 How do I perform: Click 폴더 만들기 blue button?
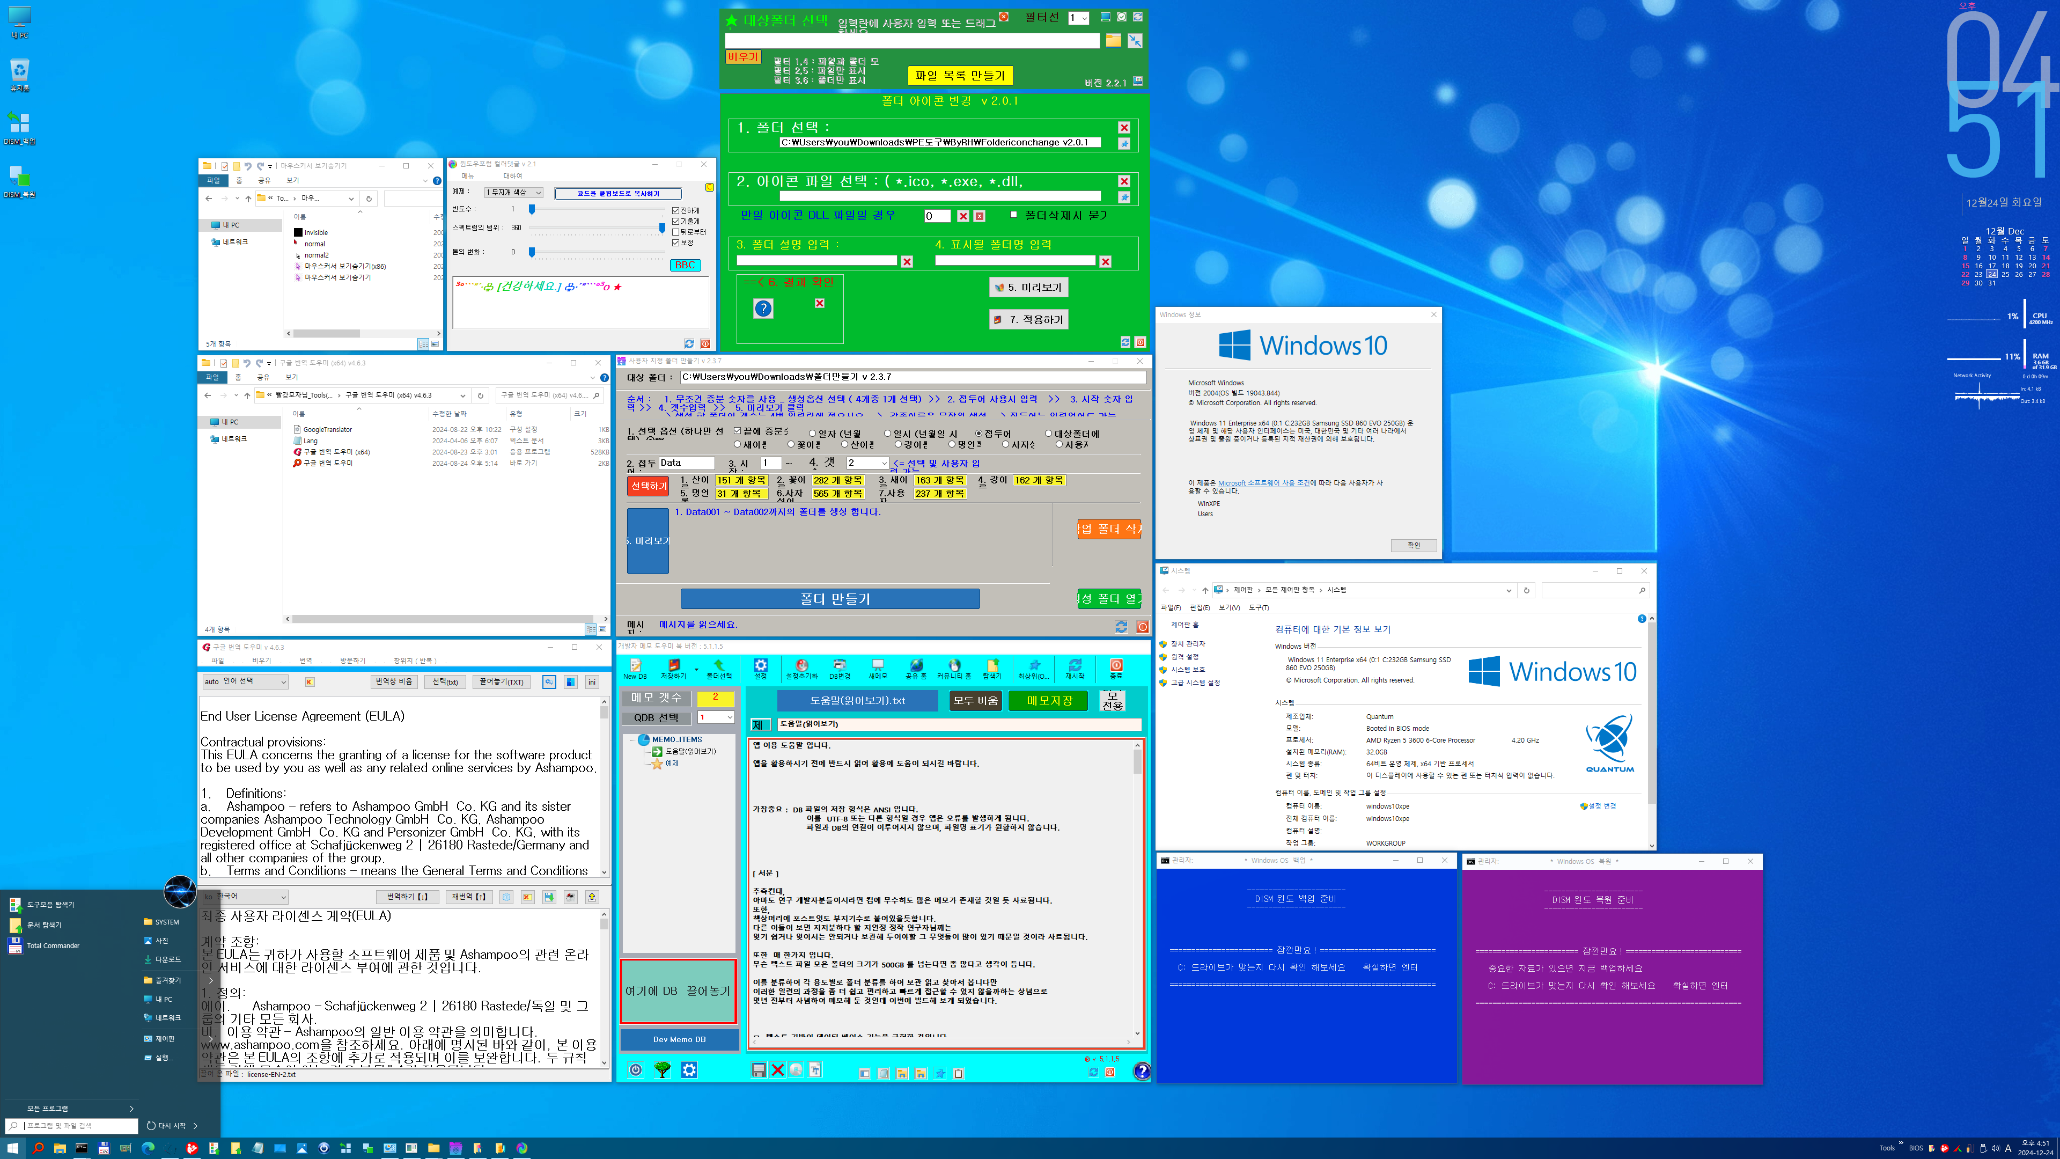point(830,599)
